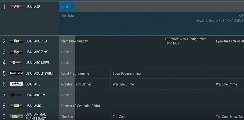
Task: Select the Animal Planet channel logo
Action: coord(16,116)
